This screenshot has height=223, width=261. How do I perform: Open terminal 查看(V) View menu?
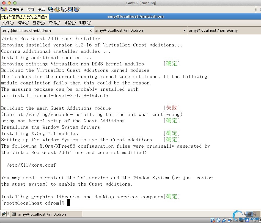[39, 23]
